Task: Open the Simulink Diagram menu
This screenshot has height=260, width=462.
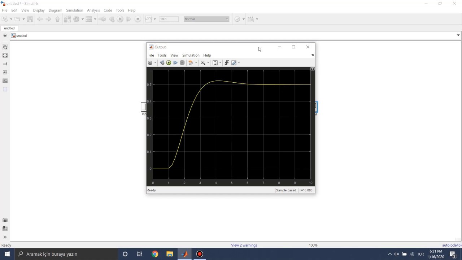Action: pos(55,10)
